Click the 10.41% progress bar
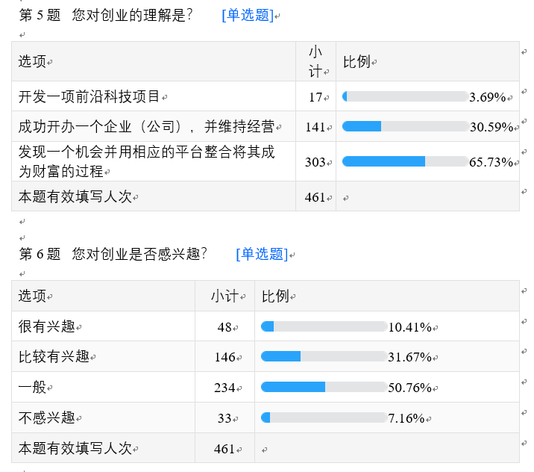This screenshot has height=472, width=534. (x=324, y=326)
